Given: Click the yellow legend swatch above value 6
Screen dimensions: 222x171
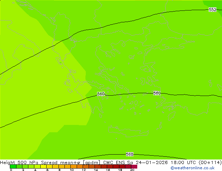Looking at the screenshot, I should click(49, 166).
